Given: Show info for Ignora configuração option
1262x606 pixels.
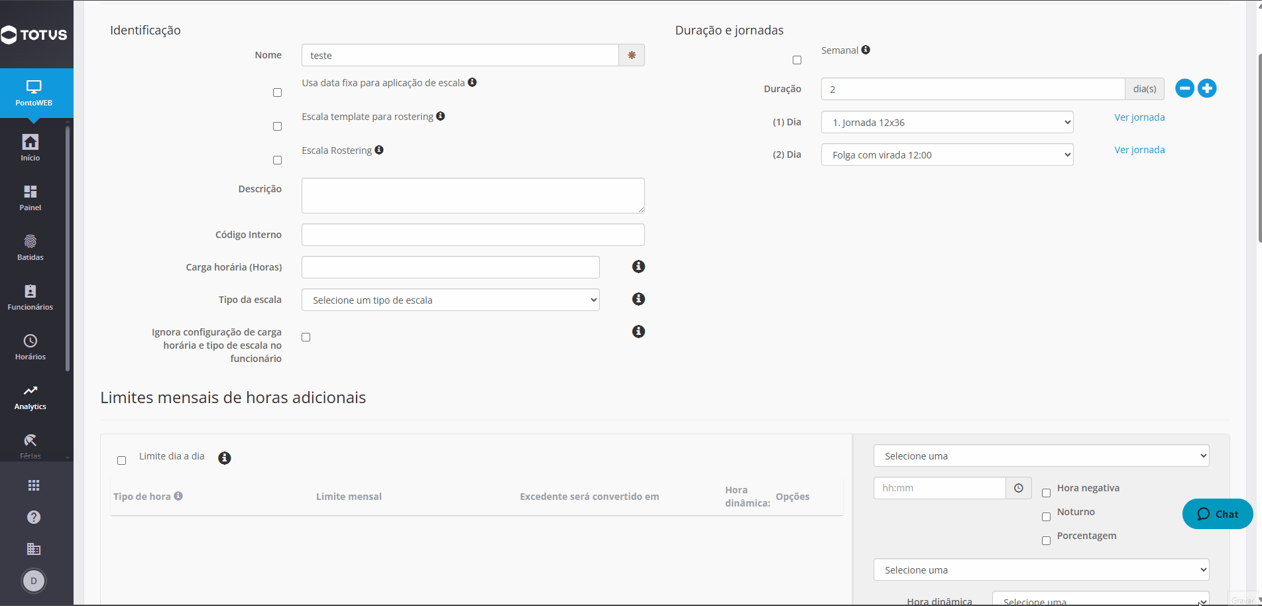Looking at the screenshot, I should point(638,332).
